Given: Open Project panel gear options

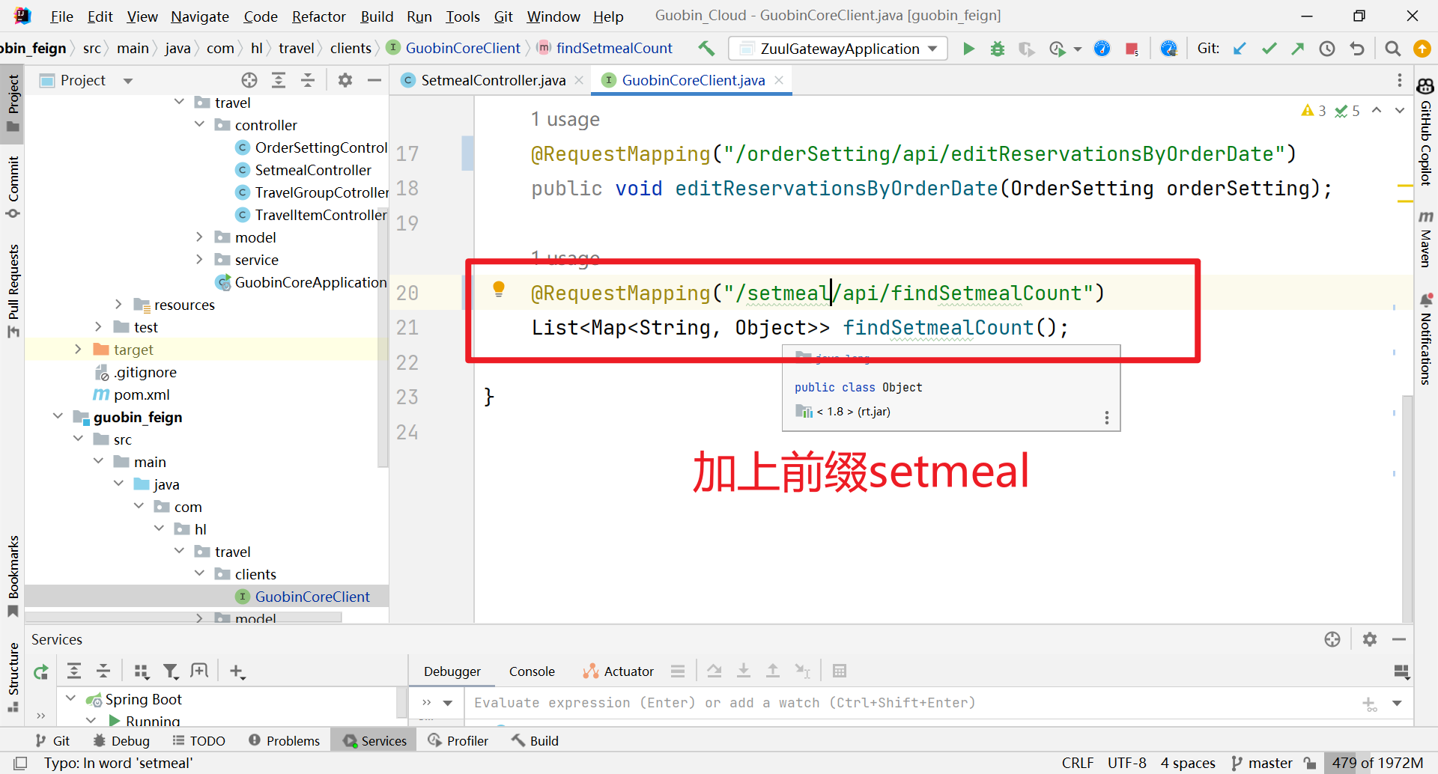Looking at the screenshot, I should (x=345, y=80).
